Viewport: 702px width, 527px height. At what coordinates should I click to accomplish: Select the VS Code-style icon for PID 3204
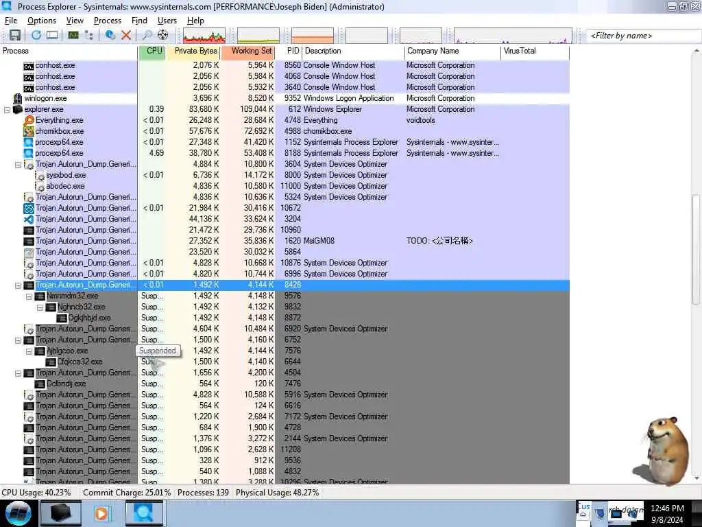29,219
